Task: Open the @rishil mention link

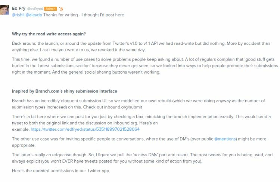Action: tap(18, 15)
